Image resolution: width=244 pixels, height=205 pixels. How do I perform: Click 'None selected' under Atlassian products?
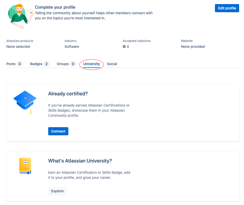18,47
